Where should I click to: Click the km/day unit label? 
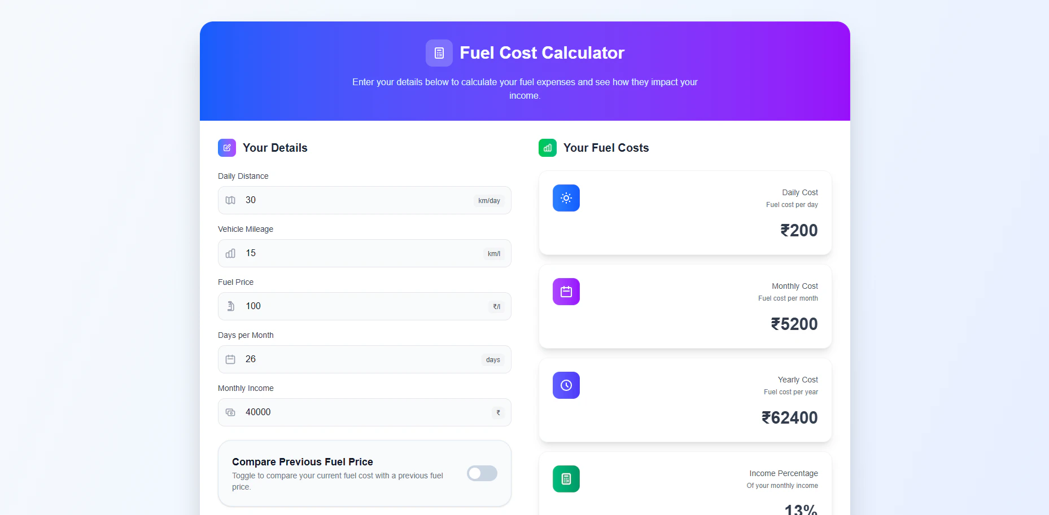click(x=488, y=200)
